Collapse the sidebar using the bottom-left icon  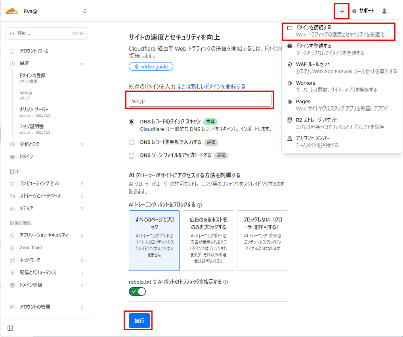[10, 328]
